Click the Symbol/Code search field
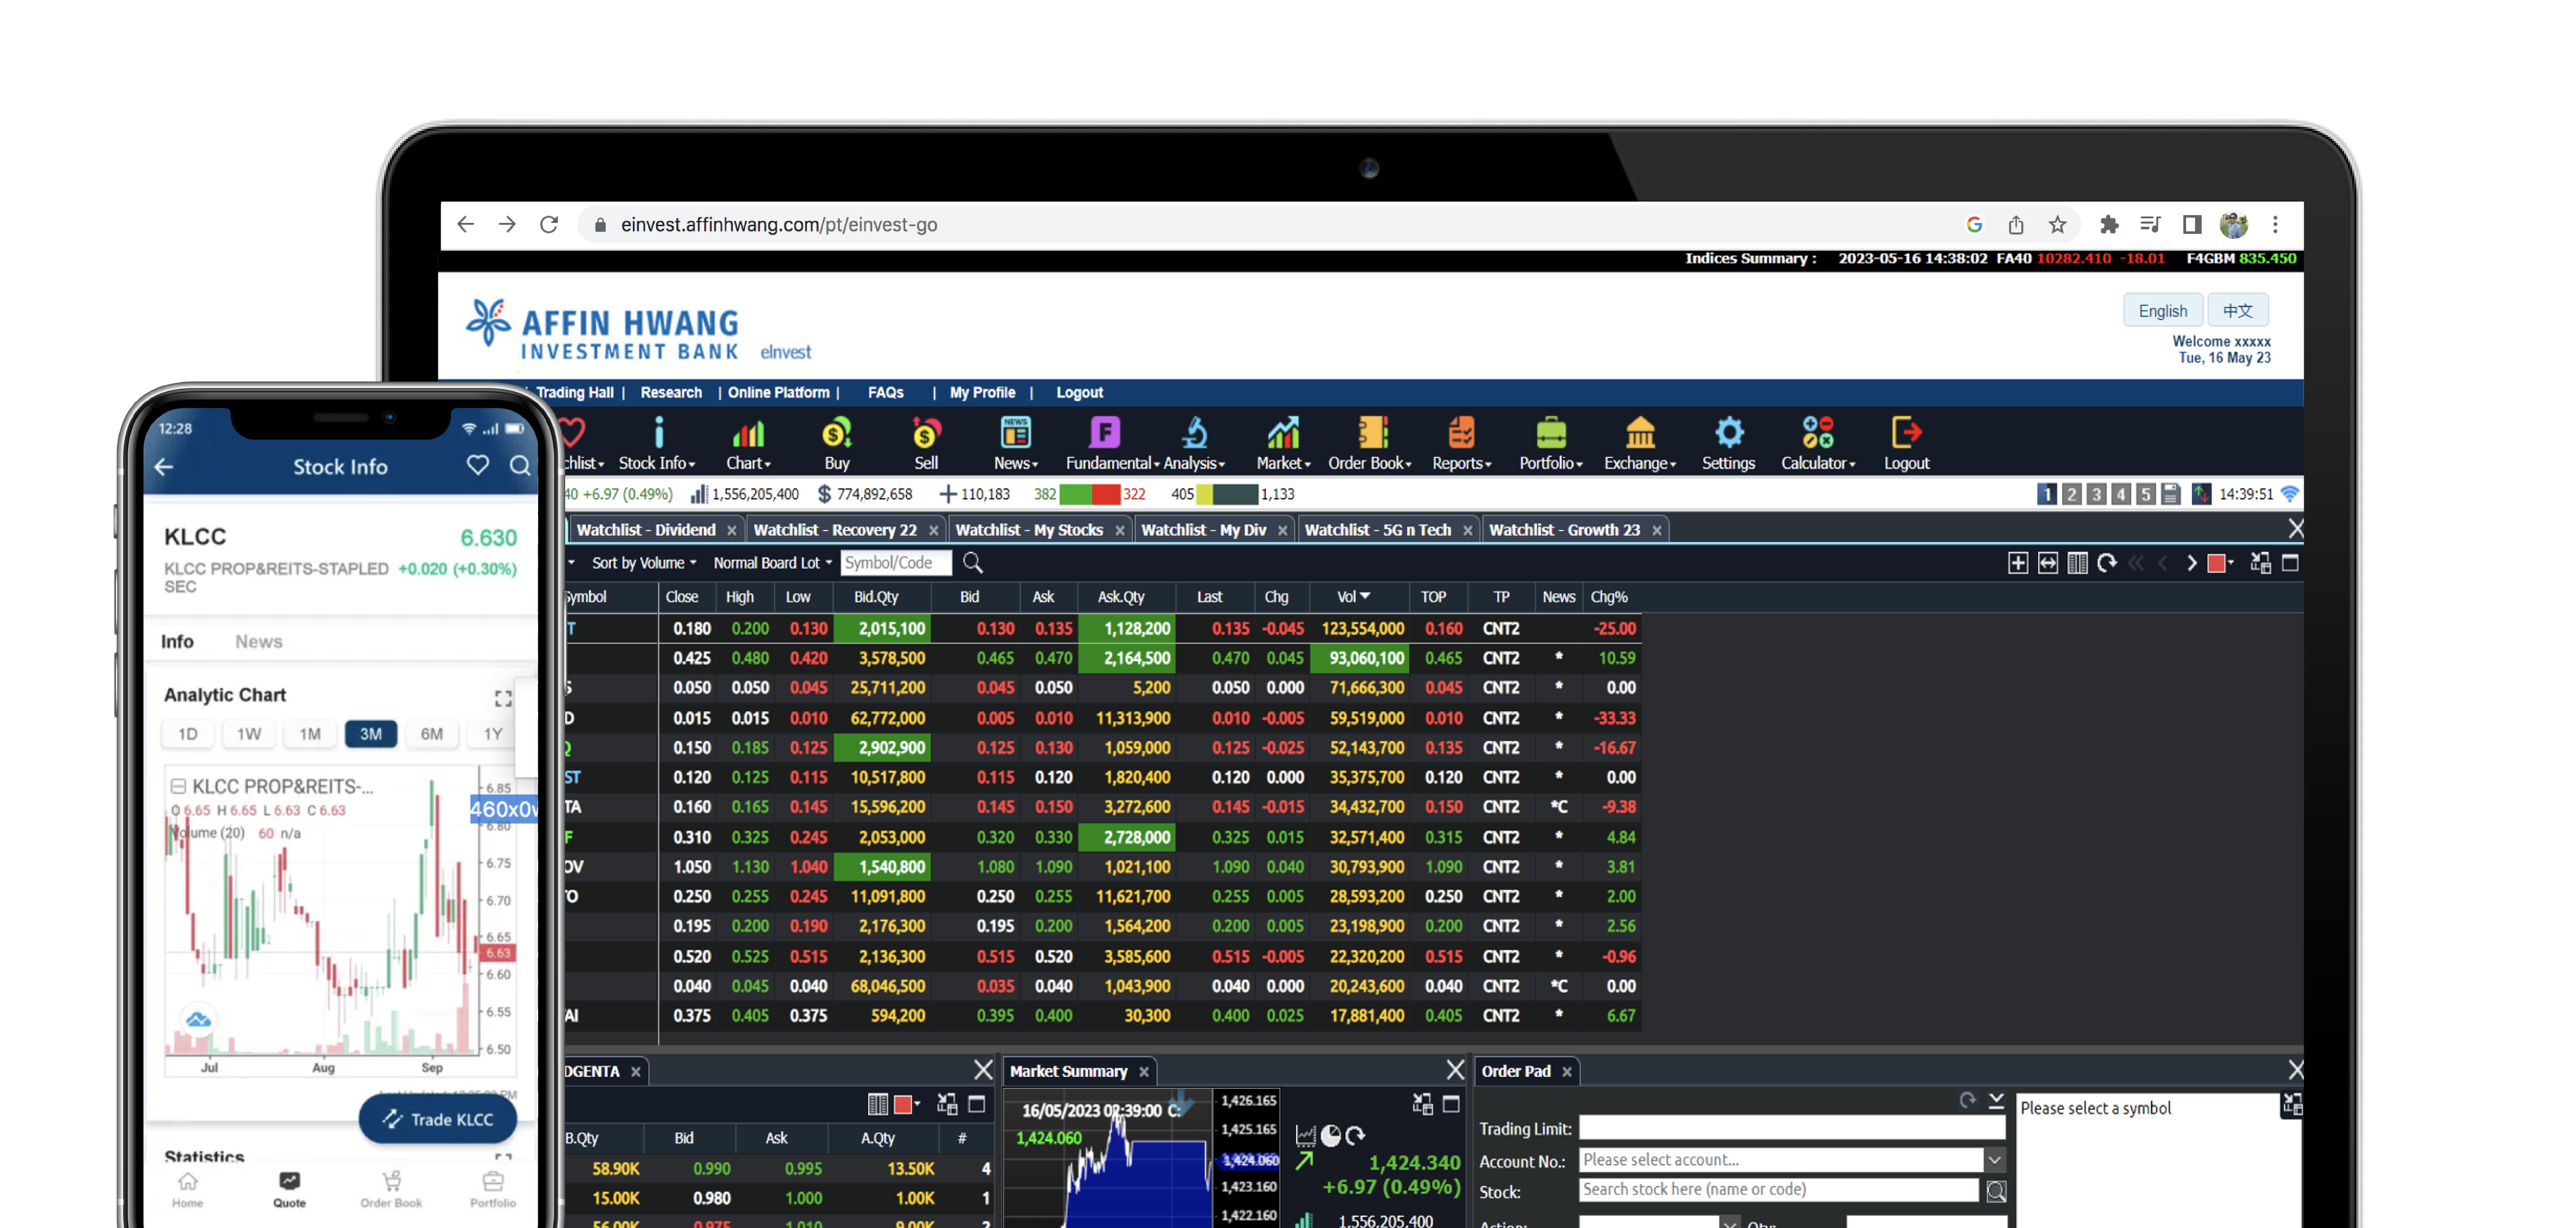 pos(896,563)
